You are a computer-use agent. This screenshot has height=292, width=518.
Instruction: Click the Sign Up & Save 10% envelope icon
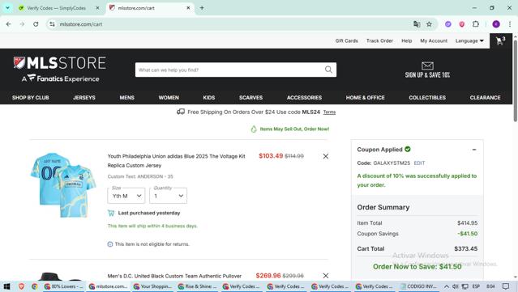427,66
